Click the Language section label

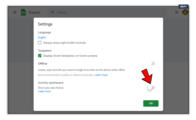click(x=44, y=33)
